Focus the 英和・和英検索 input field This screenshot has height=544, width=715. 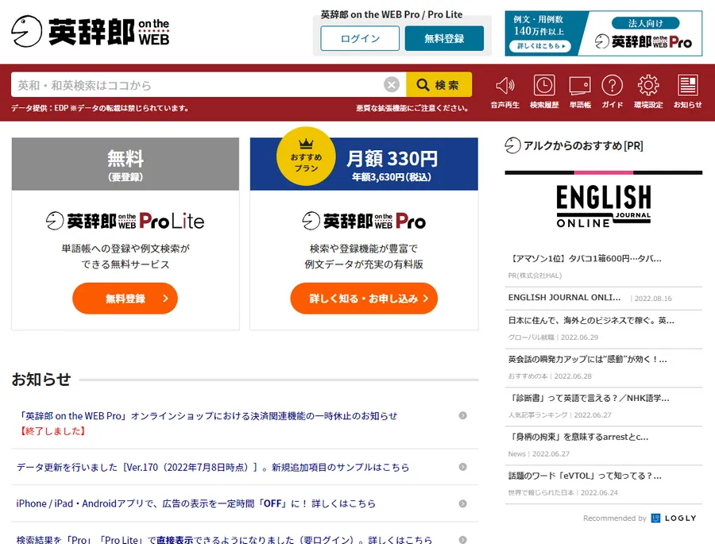(x=199, y=85)
